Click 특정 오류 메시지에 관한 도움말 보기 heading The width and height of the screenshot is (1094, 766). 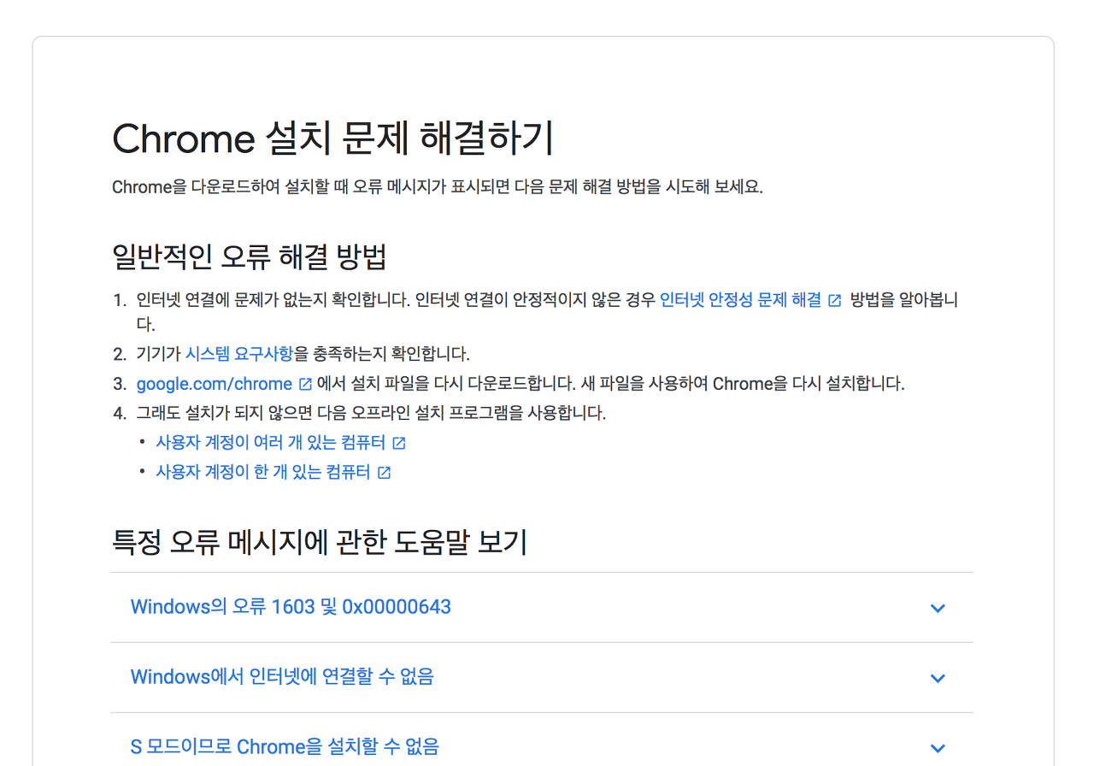pyautogui.click(x=320, y=541)
